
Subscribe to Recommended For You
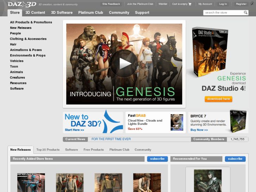(235, 159)
